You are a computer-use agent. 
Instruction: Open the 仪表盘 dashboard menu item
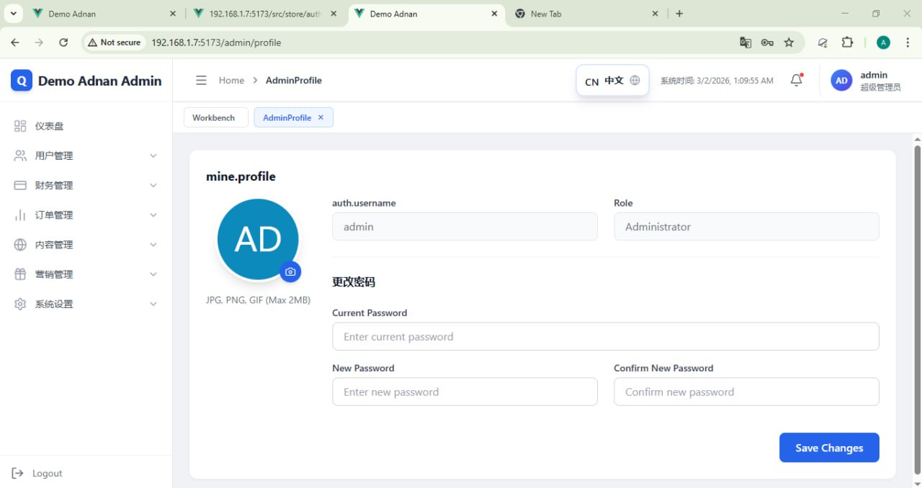pyautogui.click(x=49, y=126)
